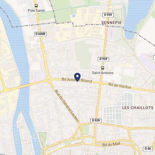Click the Pôle Santé stop name
This screenshot has width=155, height=155.
pyautogui.click(x=36, y=10)
